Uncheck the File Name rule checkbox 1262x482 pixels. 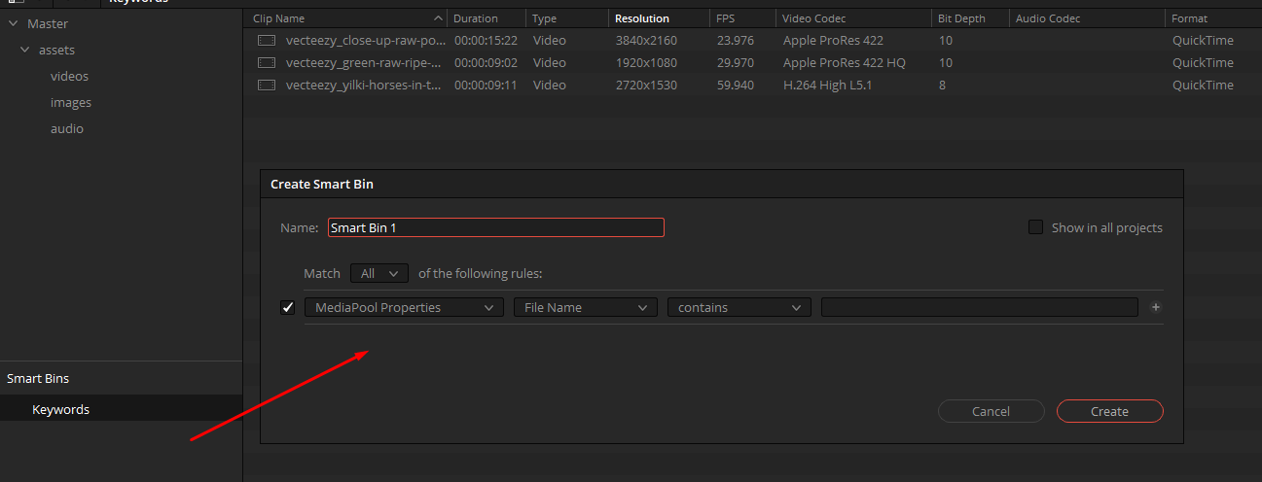(288, 308)
